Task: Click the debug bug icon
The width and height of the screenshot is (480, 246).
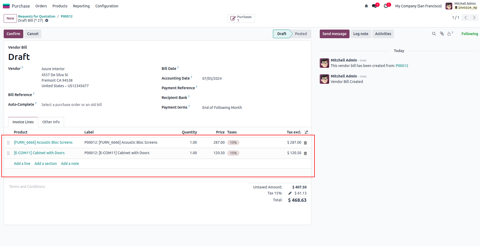Action: tap(366, 6)
